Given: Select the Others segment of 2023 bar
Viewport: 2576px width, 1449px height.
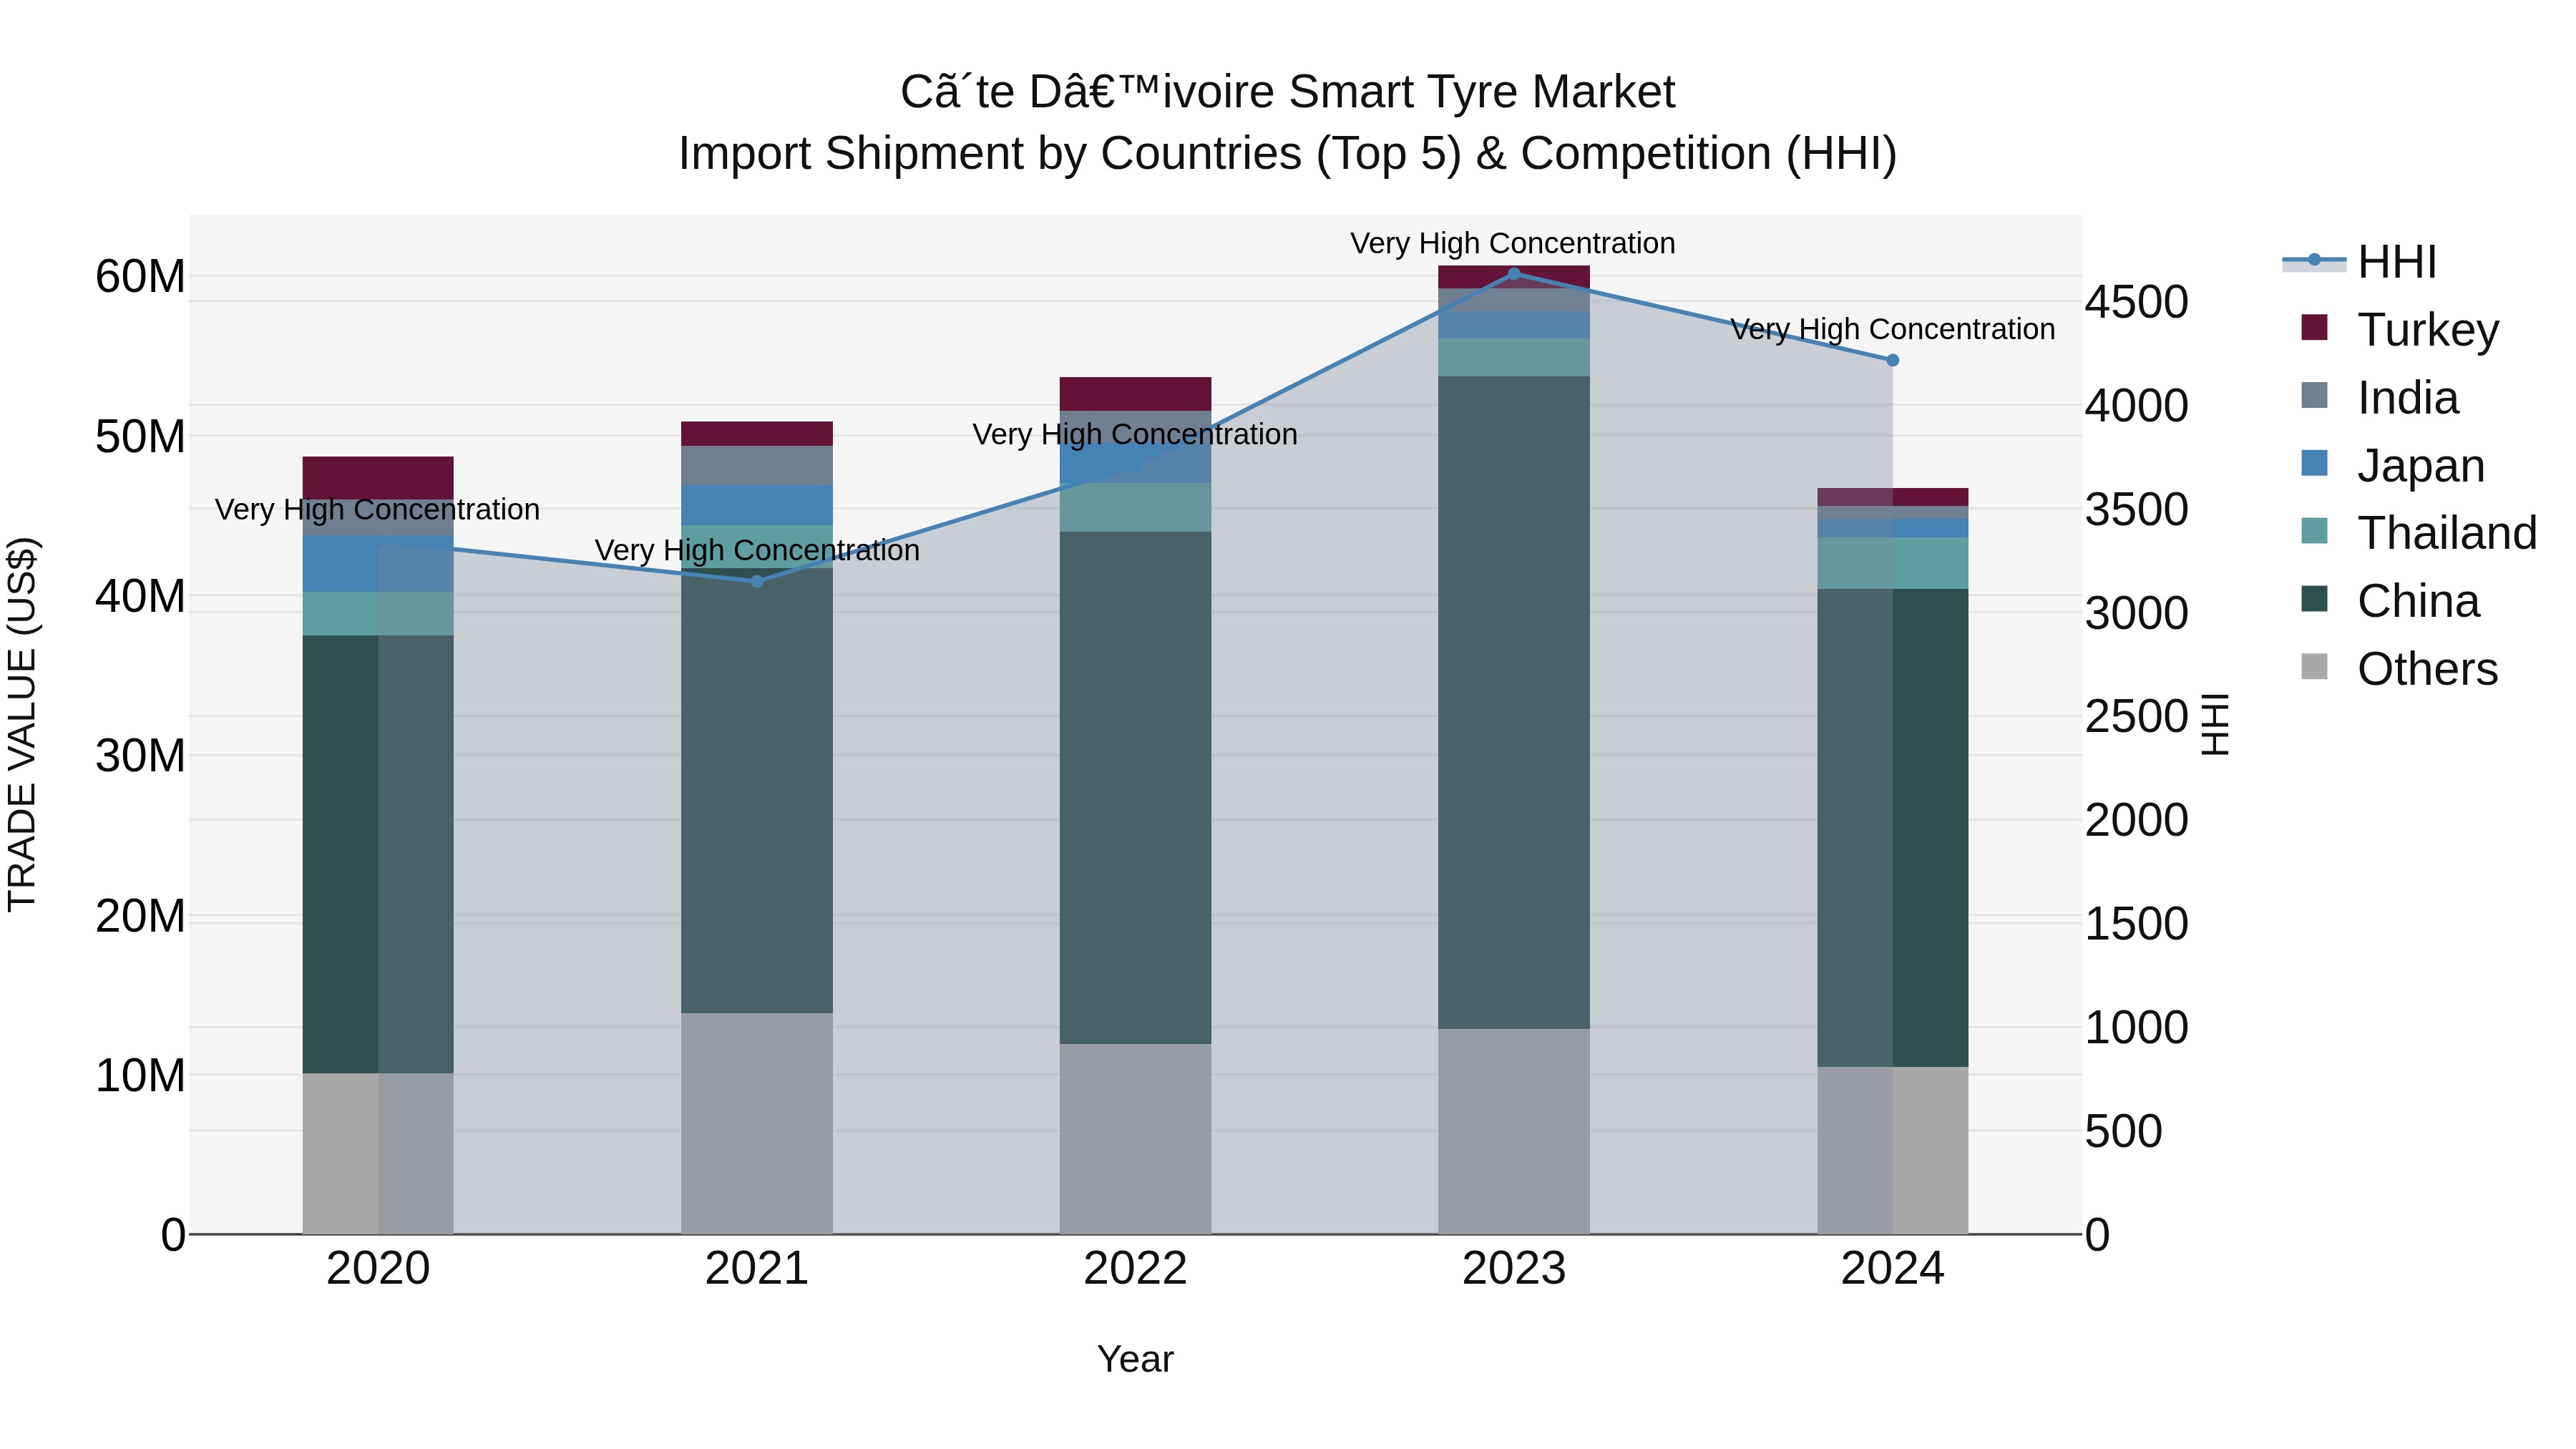Looking at the screenshot, I should (1514, 1131).
